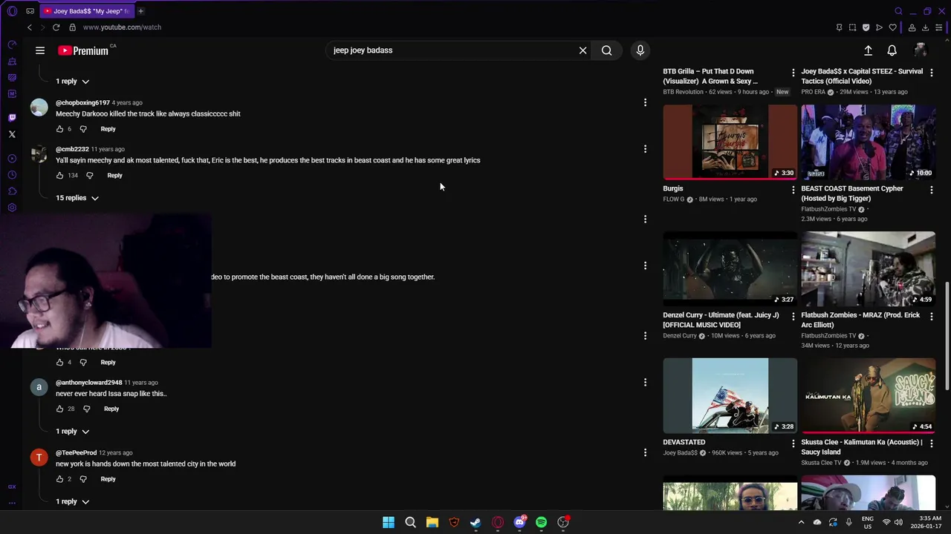
Task: Open YouTube upload/create button
Action: tap(868, 50)
